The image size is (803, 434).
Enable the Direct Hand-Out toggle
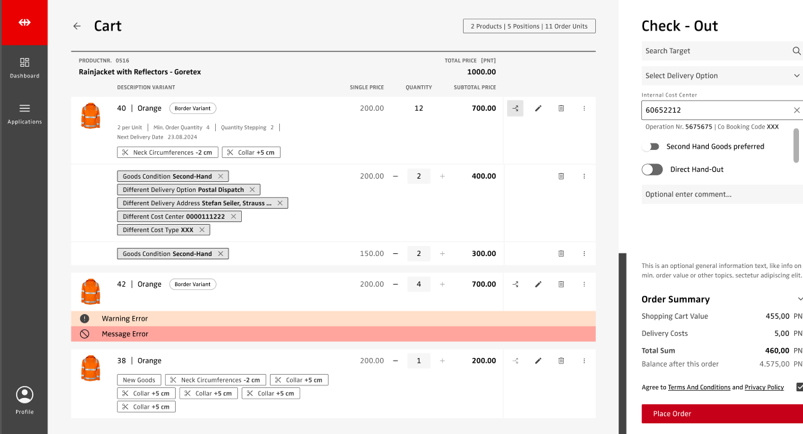[x=652, y=170]
